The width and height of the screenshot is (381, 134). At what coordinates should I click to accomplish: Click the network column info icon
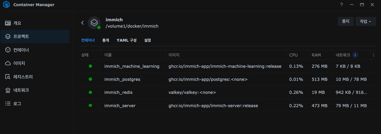[x=355, y=55]
